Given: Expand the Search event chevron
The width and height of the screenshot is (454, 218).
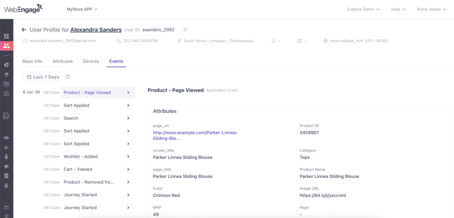Looking at the screenshot, I should click(128, 118).
